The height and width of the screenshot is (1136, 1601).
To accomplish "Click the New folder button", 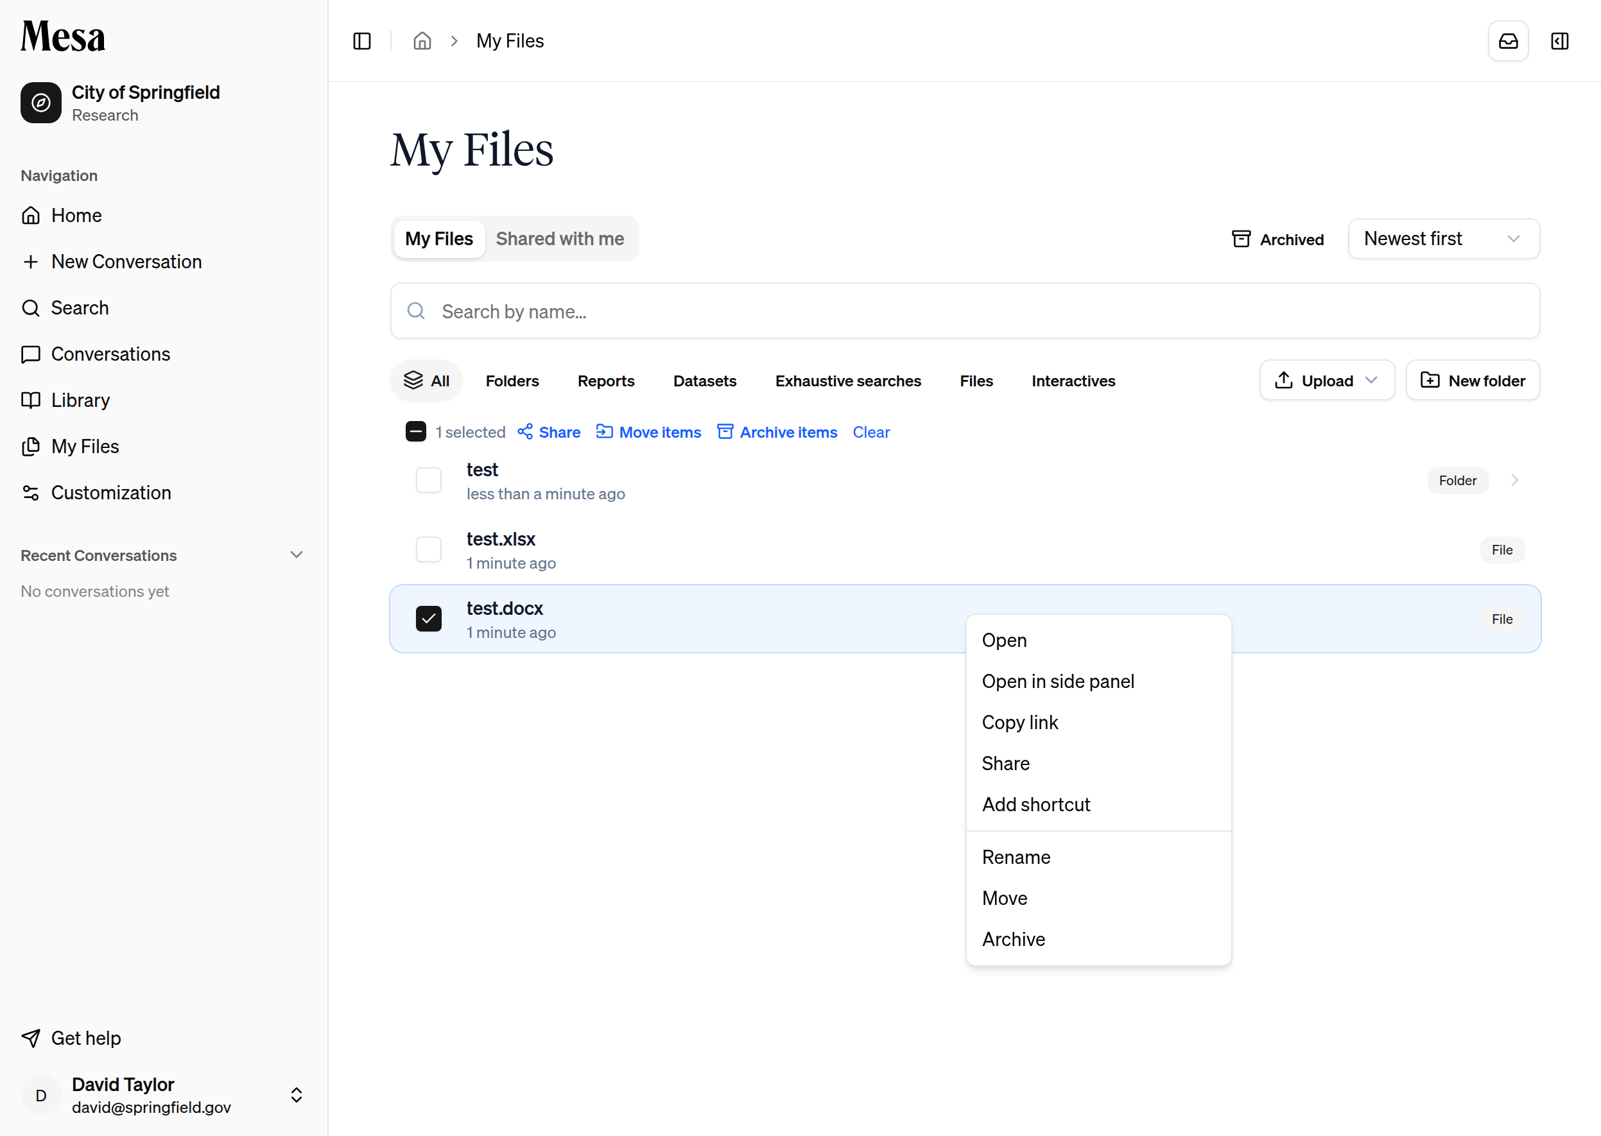I will [x=1473, y=381].
